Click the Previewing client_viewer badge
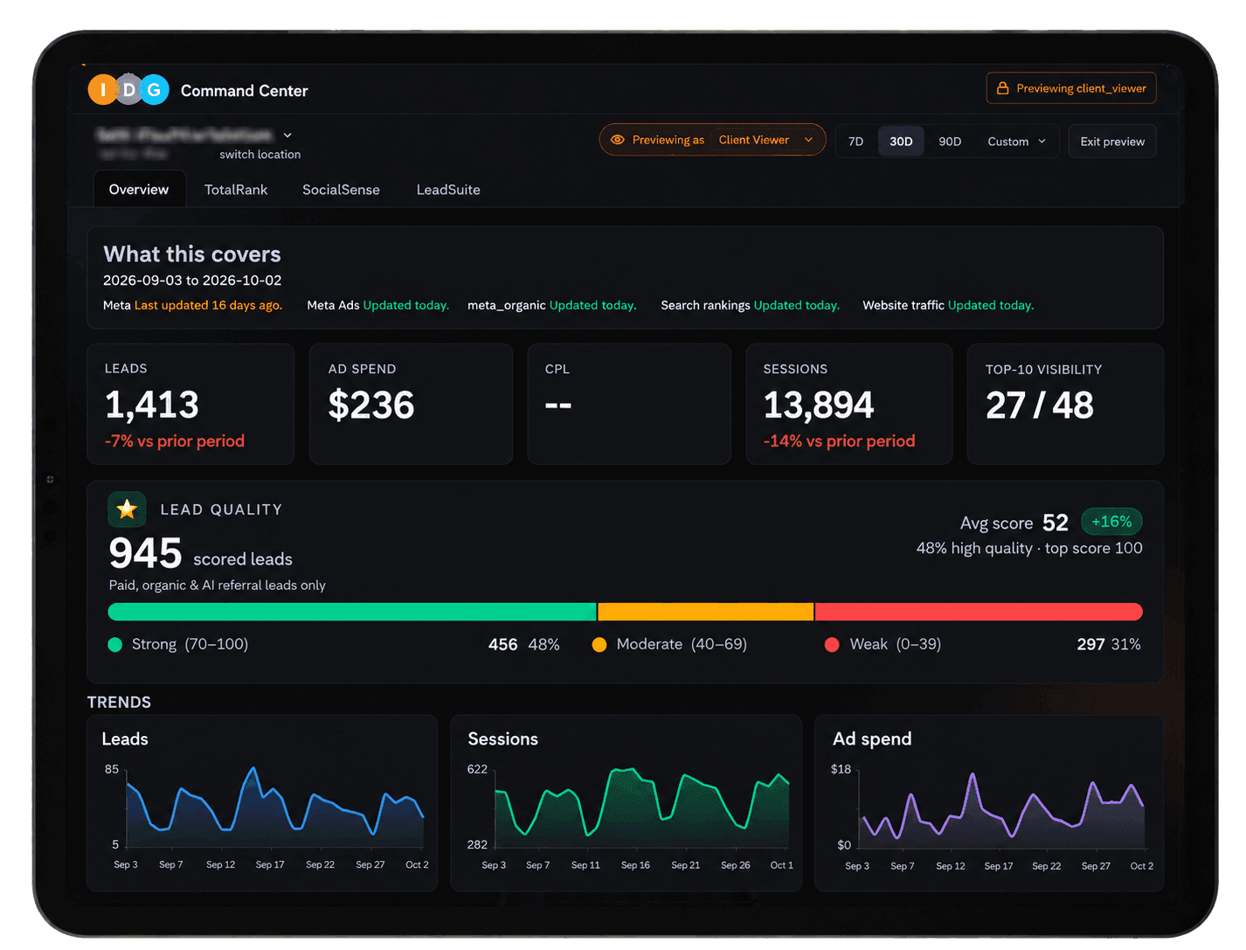This screenshot has width=1246, height=950. coord(1071,88)
